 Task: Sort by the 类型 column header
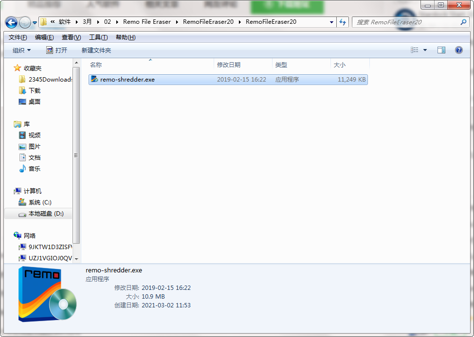pos(301,65)
